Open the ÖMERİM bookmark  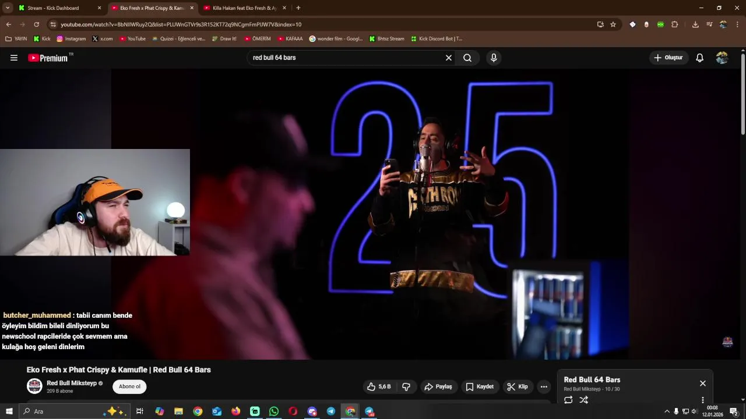pos(258,39)
